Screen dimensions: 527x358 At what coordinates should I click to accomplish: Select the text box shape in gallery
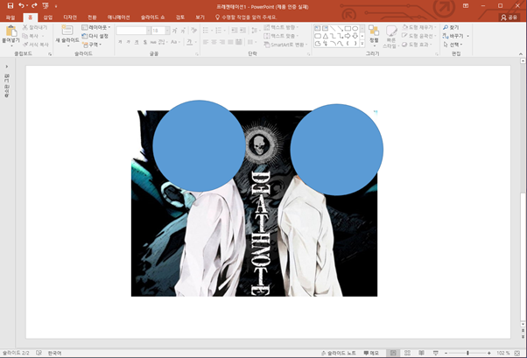pos(317,28)
